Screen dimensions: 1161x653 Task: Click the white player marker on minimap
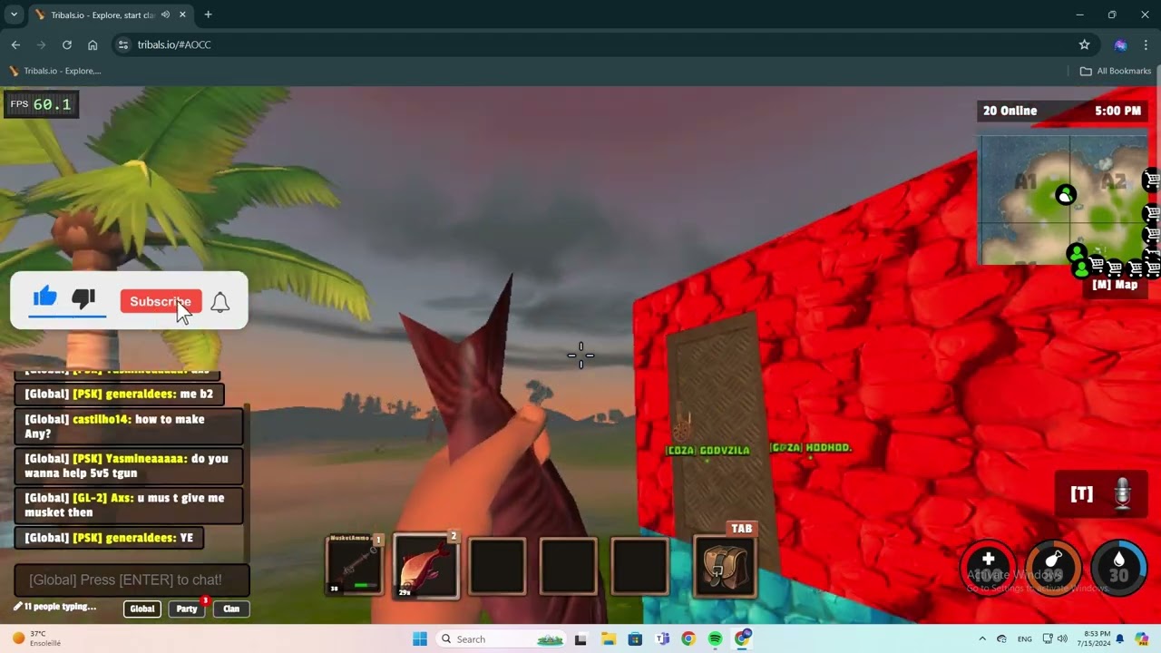tap(1066, 194)
